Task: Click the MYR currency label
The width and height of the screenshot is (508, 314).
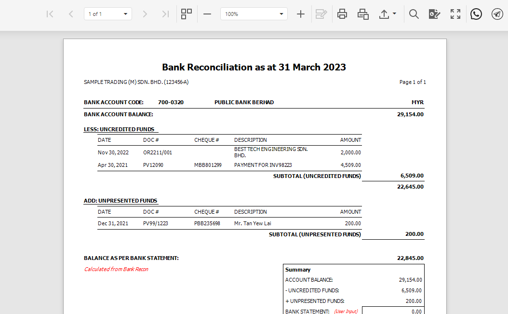Action: coord(417,102)
